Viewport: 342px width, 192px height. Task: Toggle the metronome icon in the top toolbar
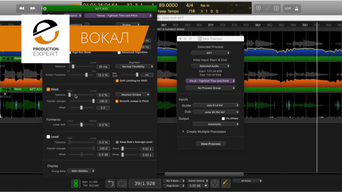[x=297, y=8]
